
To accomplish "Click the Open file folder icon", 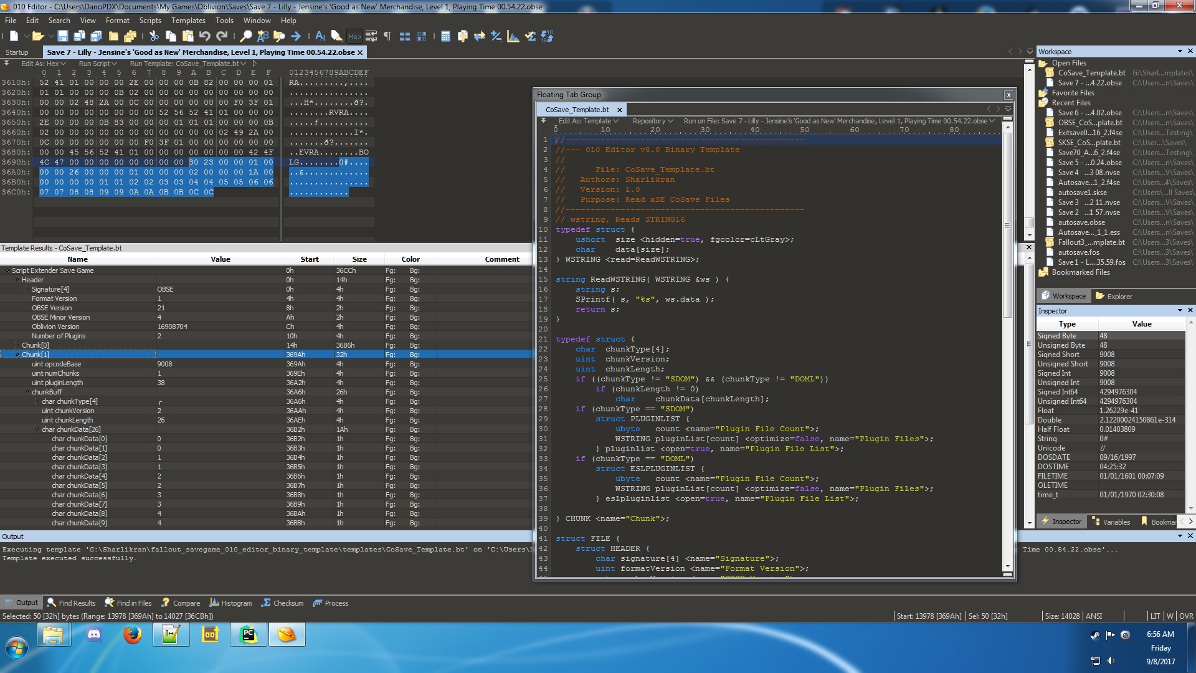I will tap(38, 36).
